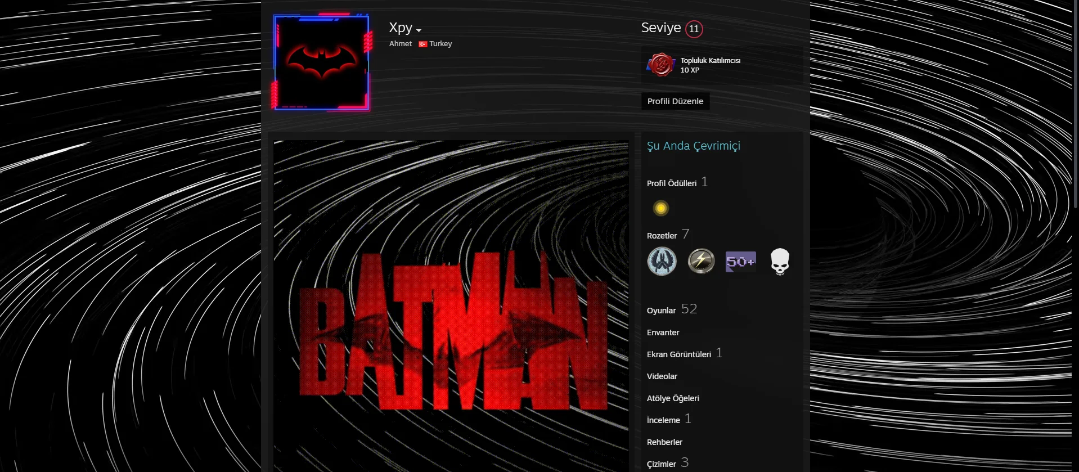The width and height of the screenshot is (1079, 472).
Task: Open the Rozetler badges link
Action: pos(662,236)
